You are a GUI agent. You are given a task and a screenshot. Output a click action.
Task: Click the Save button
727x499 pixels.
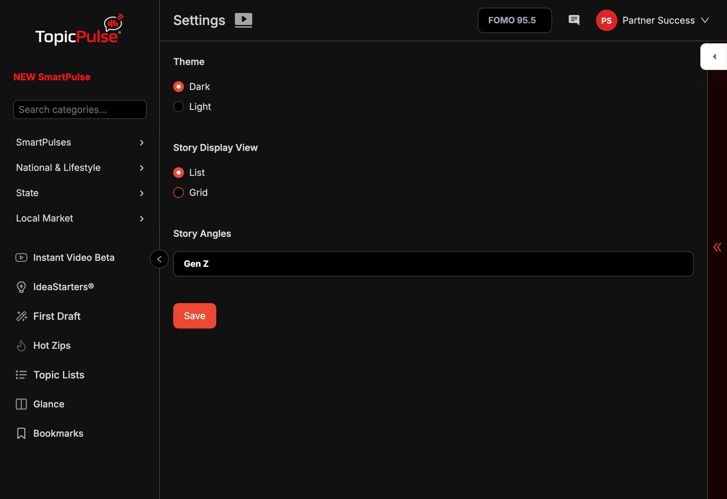(x=195, y=316)
